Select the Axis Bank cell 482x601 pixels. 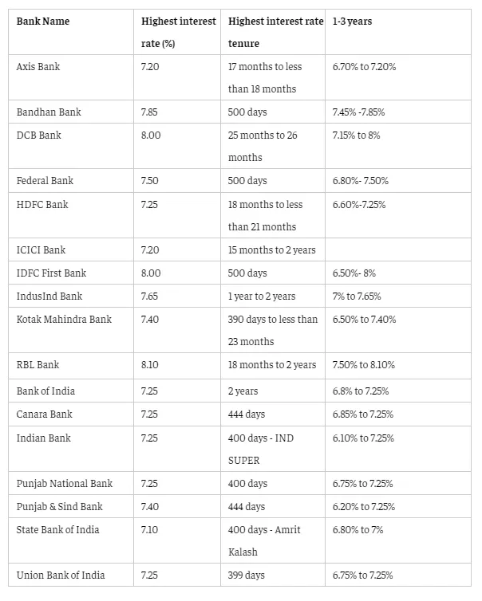(71, 77)
